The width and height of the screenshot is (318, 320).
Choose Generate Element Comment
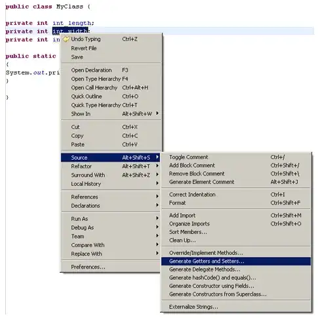coord(236,182)
